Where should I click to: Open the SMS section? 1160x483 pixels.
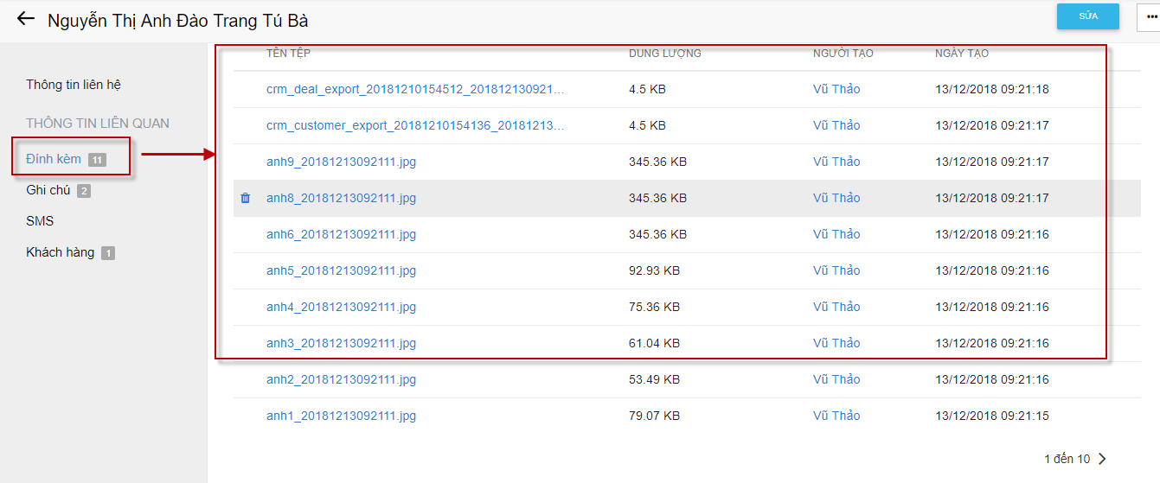40,221
